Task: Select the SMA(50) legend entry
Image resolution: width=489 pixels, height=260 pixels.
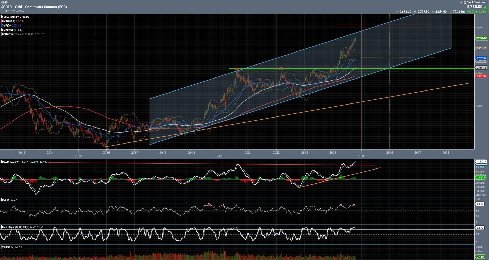Action: click(x=11, y=25)
